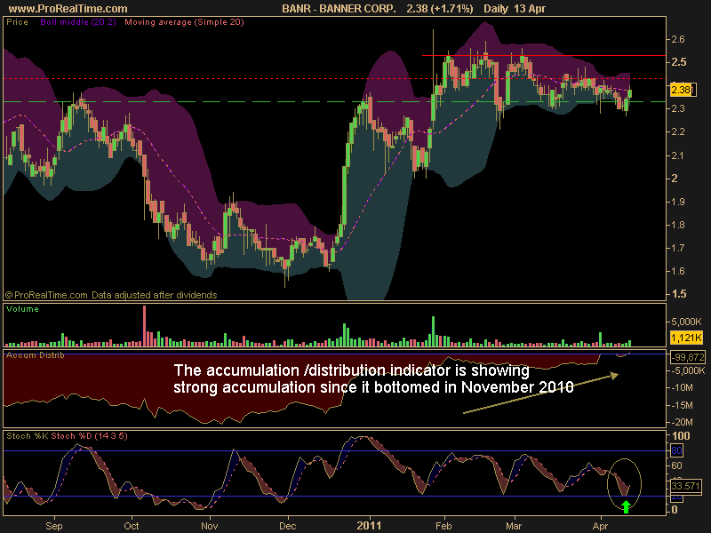Click the -5,000K accumulation axis label
Screen dimensions: 711x533
click(688, 370)
